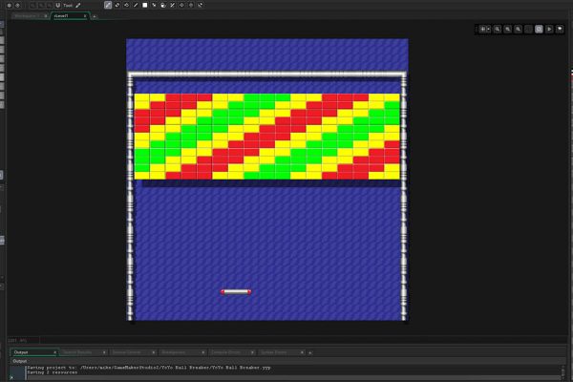Click the play animation icon in room toolbar
This screenshot has height=382, width=573.
click(549, 30)
